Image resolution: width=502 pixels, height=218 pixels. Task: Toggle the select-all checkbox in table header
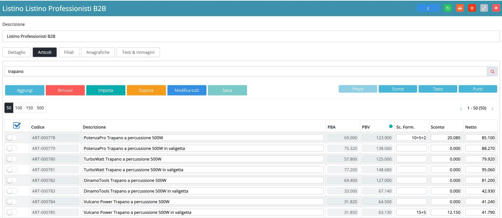pos(16,126)
